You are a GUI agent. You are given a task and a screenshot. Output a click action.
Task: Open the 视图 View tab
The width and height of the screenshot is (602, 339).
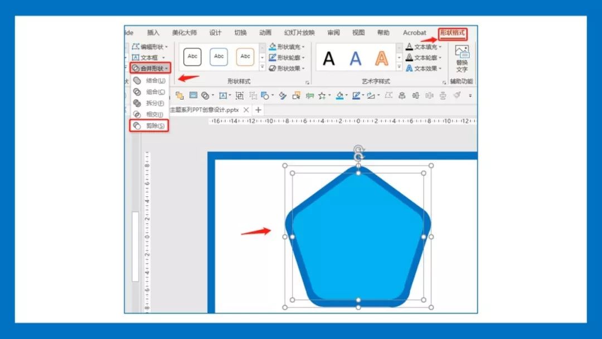[357, 32]
